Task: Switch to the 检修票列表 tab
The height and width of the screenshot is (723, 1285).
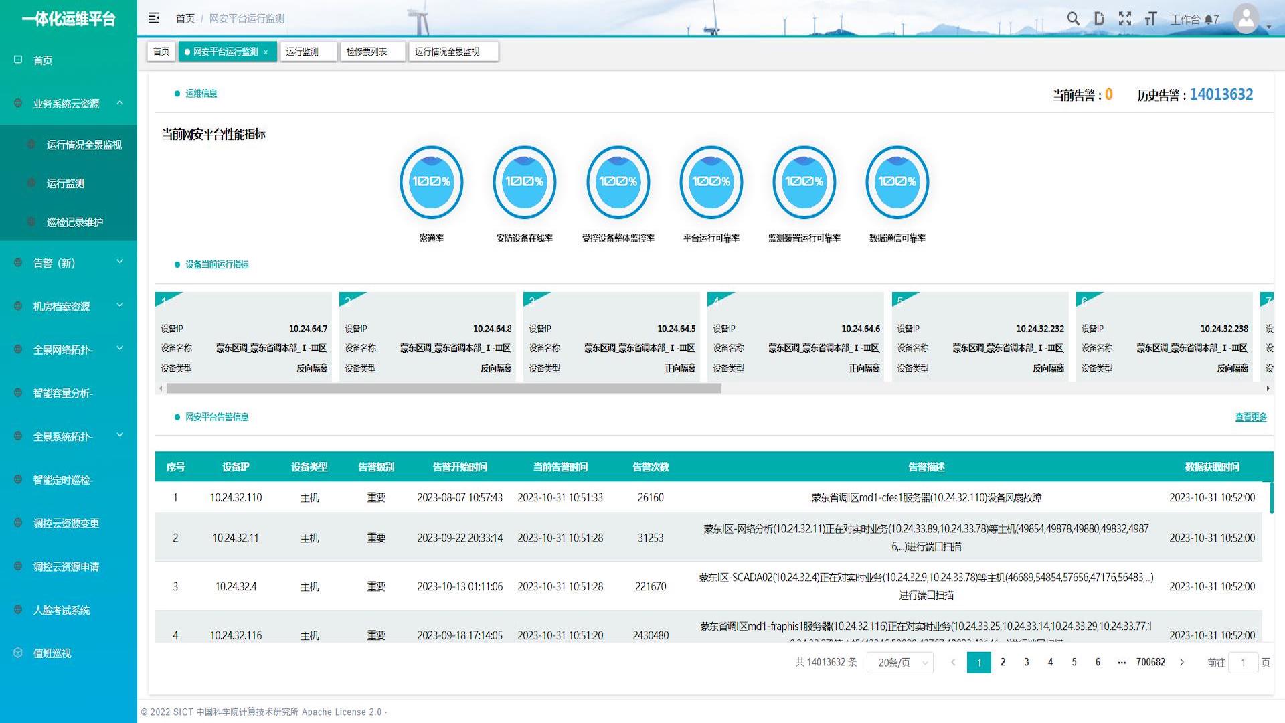Action: click(367, 52)
